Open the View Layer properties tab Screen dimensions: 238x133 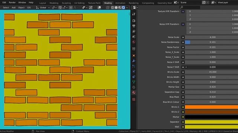(134, 31)
